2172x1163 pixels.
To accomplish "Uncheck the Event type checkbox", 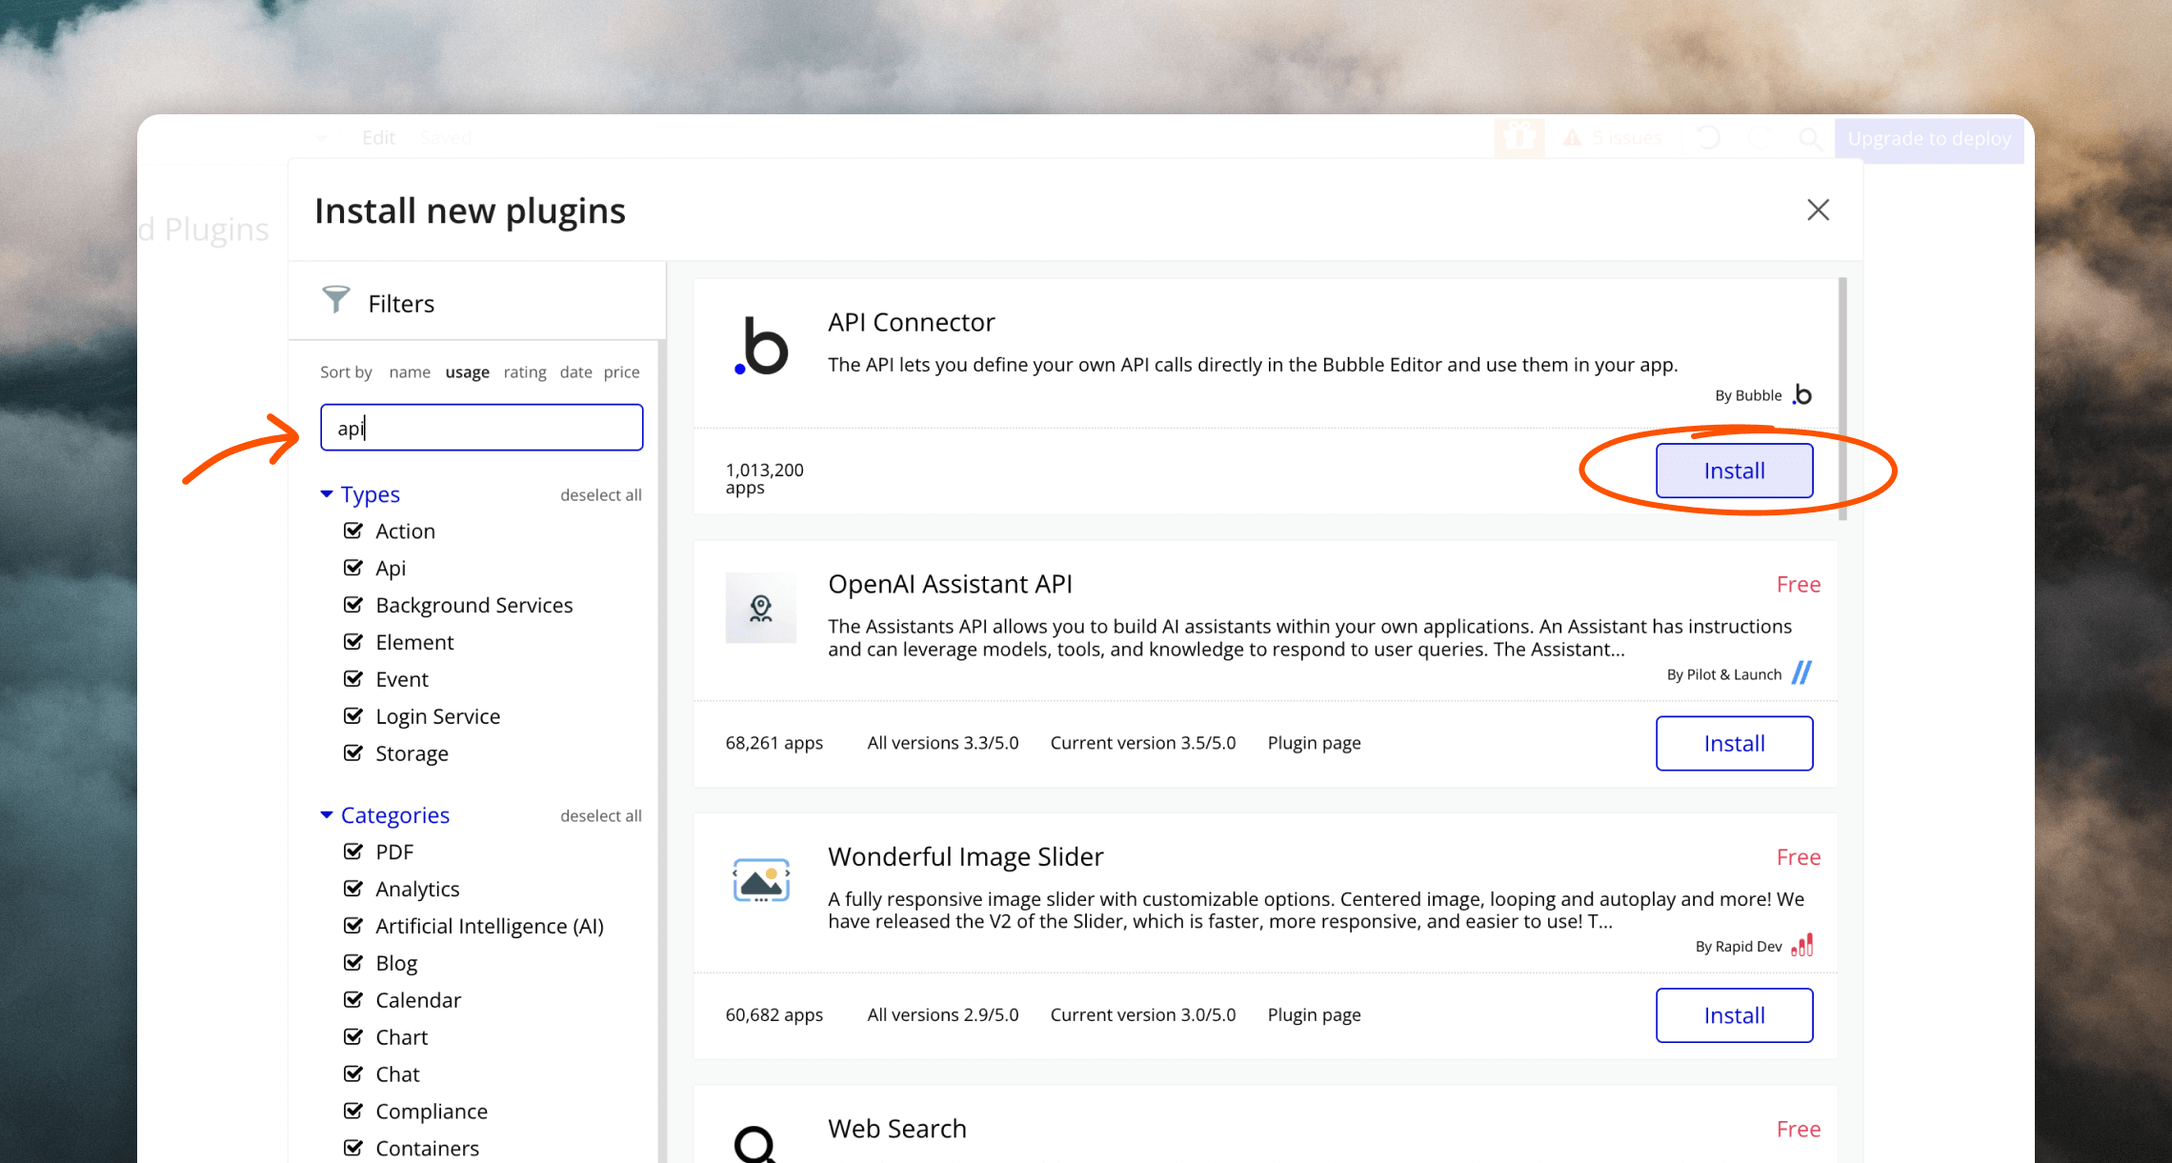I will 352,679.
